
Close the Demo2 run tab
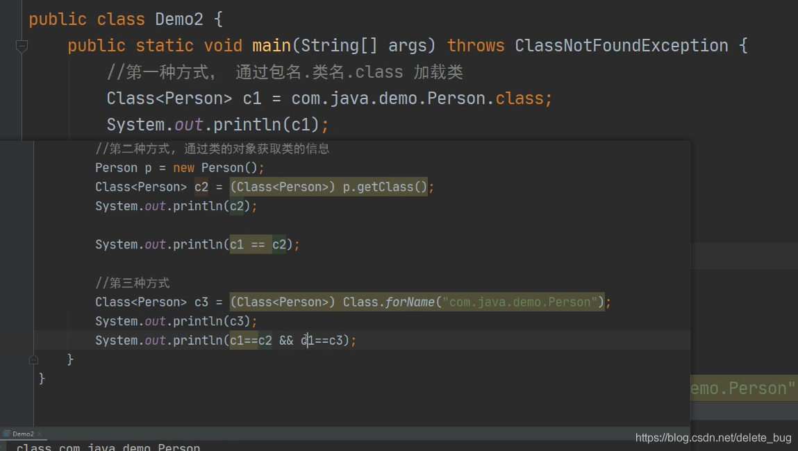tap(40, 434)
